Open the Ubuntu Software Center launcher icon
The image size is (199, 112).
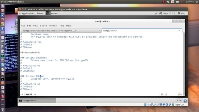[3, 83]
